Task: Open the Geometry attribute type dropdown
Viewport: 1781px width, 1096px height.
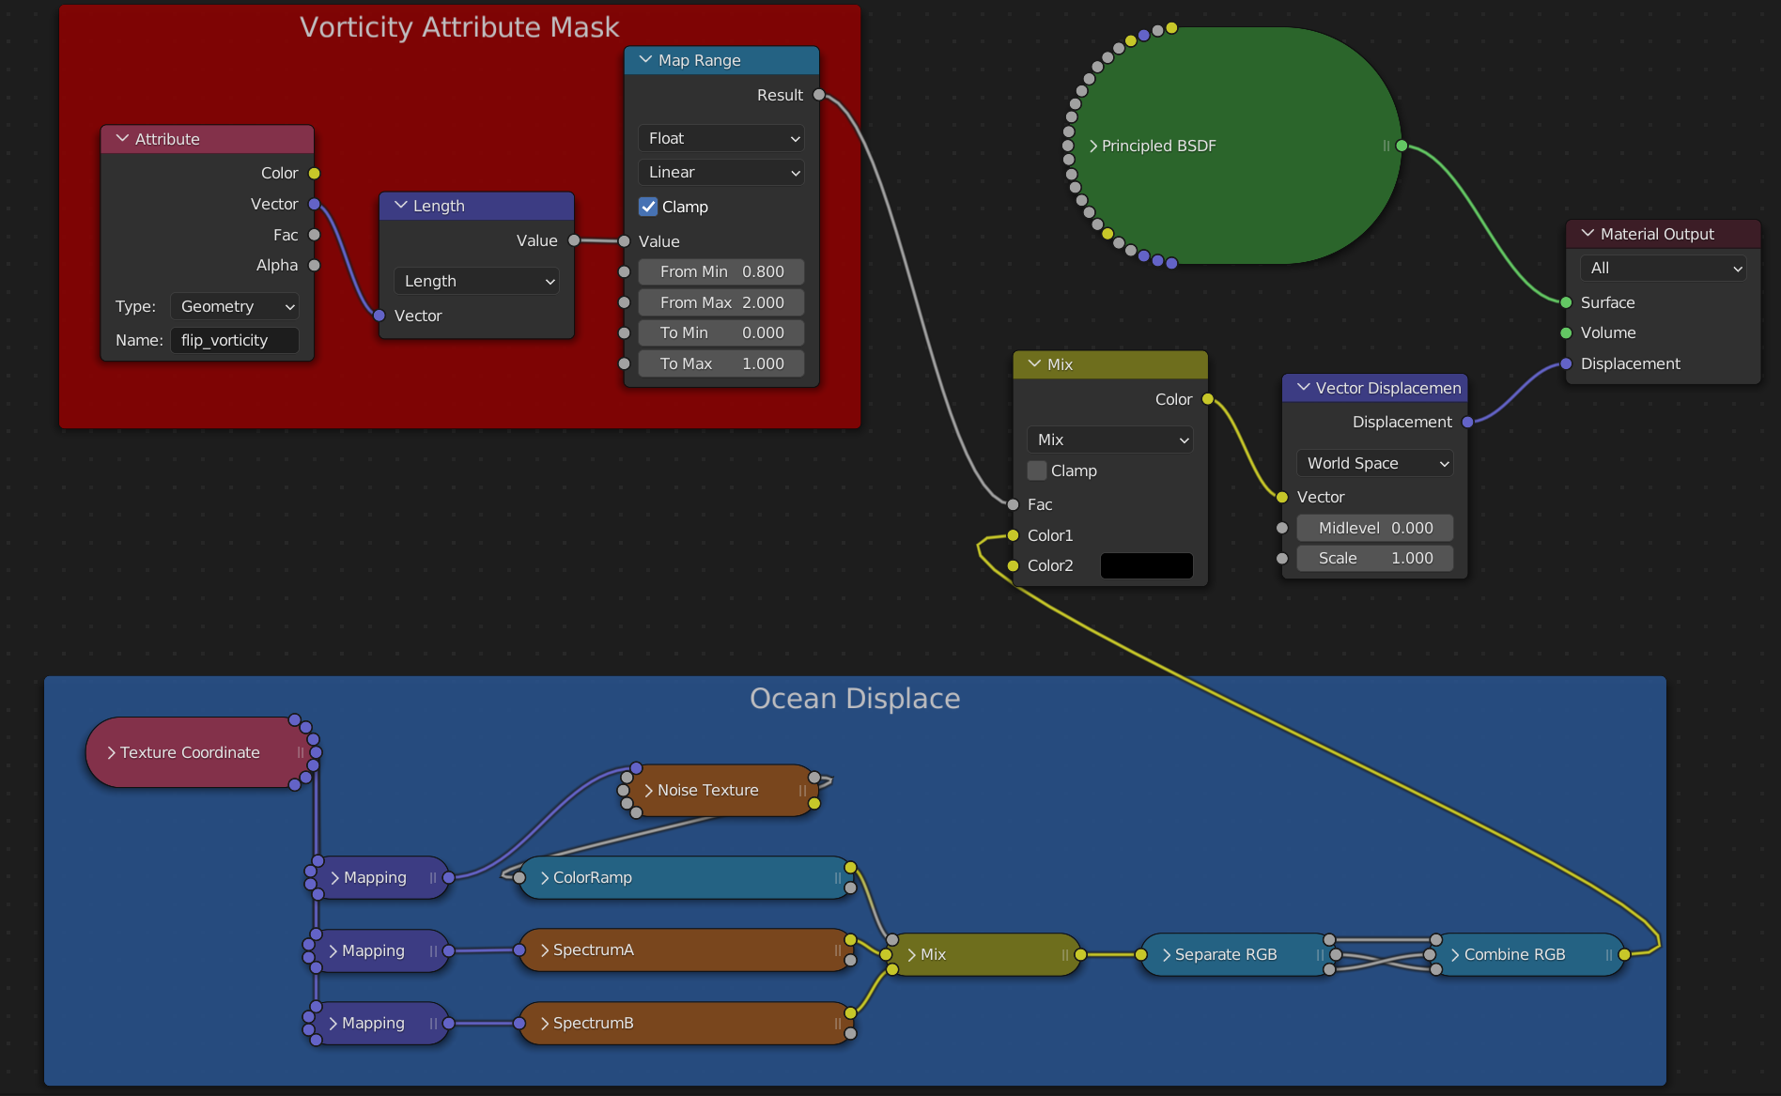Action: click(235, 306)
